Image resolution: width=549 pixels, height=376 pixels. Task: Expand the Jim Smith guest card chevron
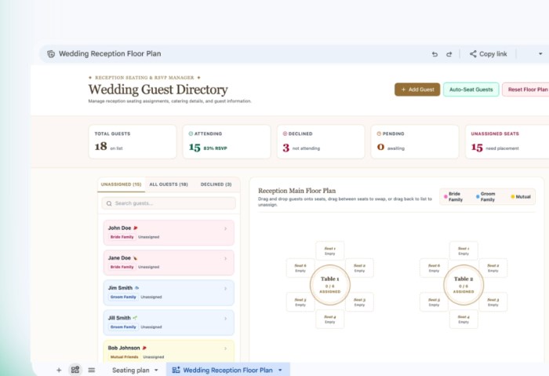(226, 289)
